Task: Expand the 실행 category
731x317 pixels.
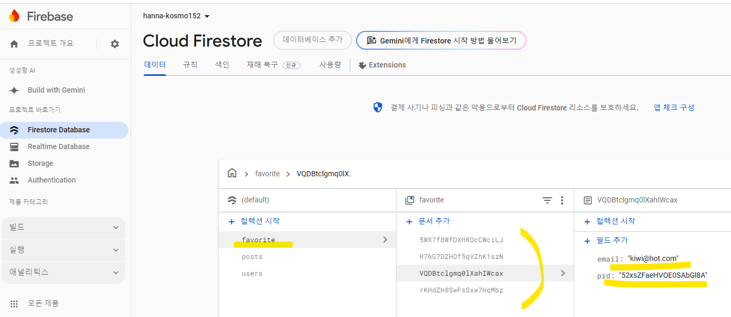Action: (63, 250)
